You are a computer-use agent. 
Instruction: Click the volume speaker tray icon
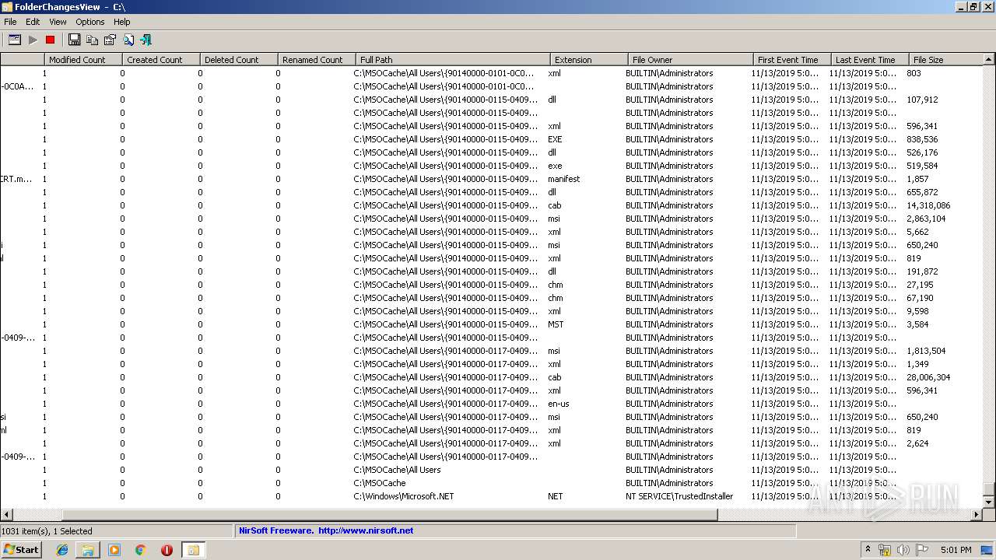[903, 550]
